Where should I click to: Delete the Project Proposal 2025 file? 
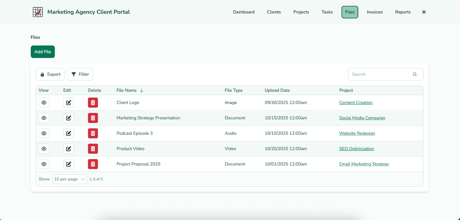[93, 164]
